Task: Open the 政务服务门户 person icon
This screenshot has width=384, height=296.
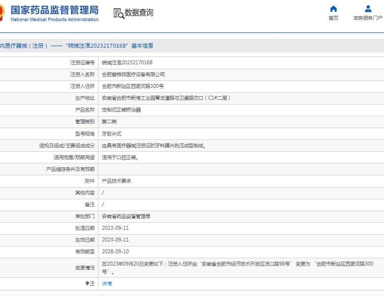Action: 368,9
